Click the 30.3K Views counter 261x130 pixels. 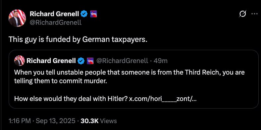point(99,121)
